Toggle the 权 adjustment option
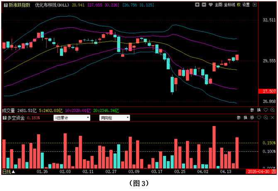The width and height of the screenshot is (278, 191). pyautogui.click(x=239, y=5)
